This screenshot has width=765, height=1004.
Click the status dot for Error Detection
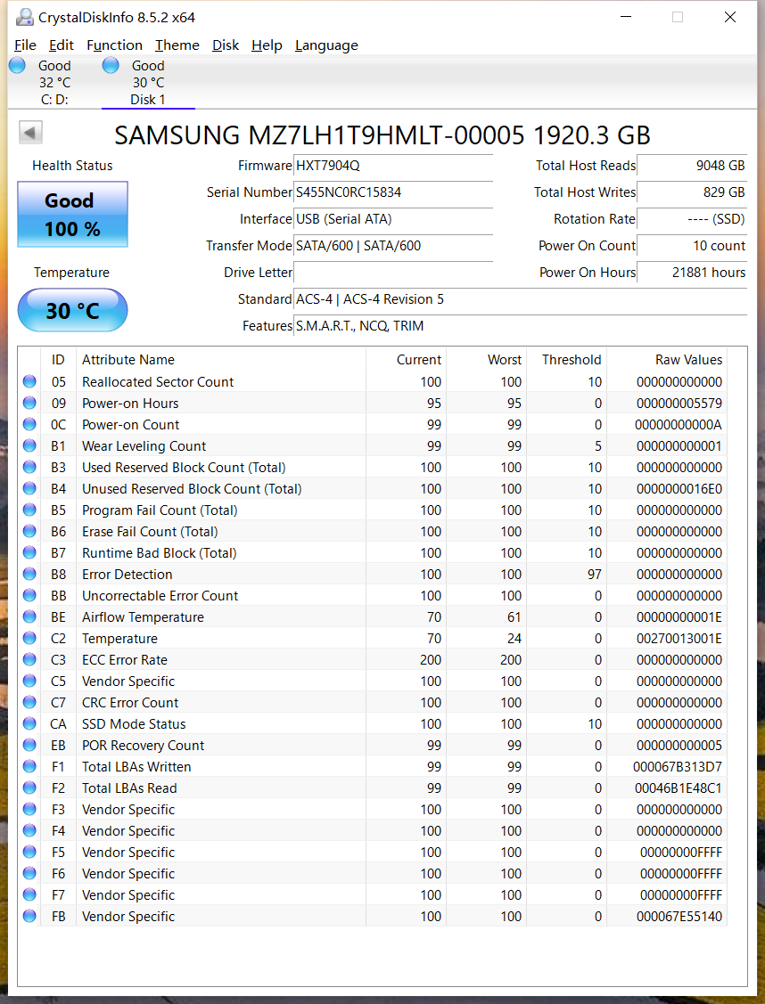coord(29,574)
